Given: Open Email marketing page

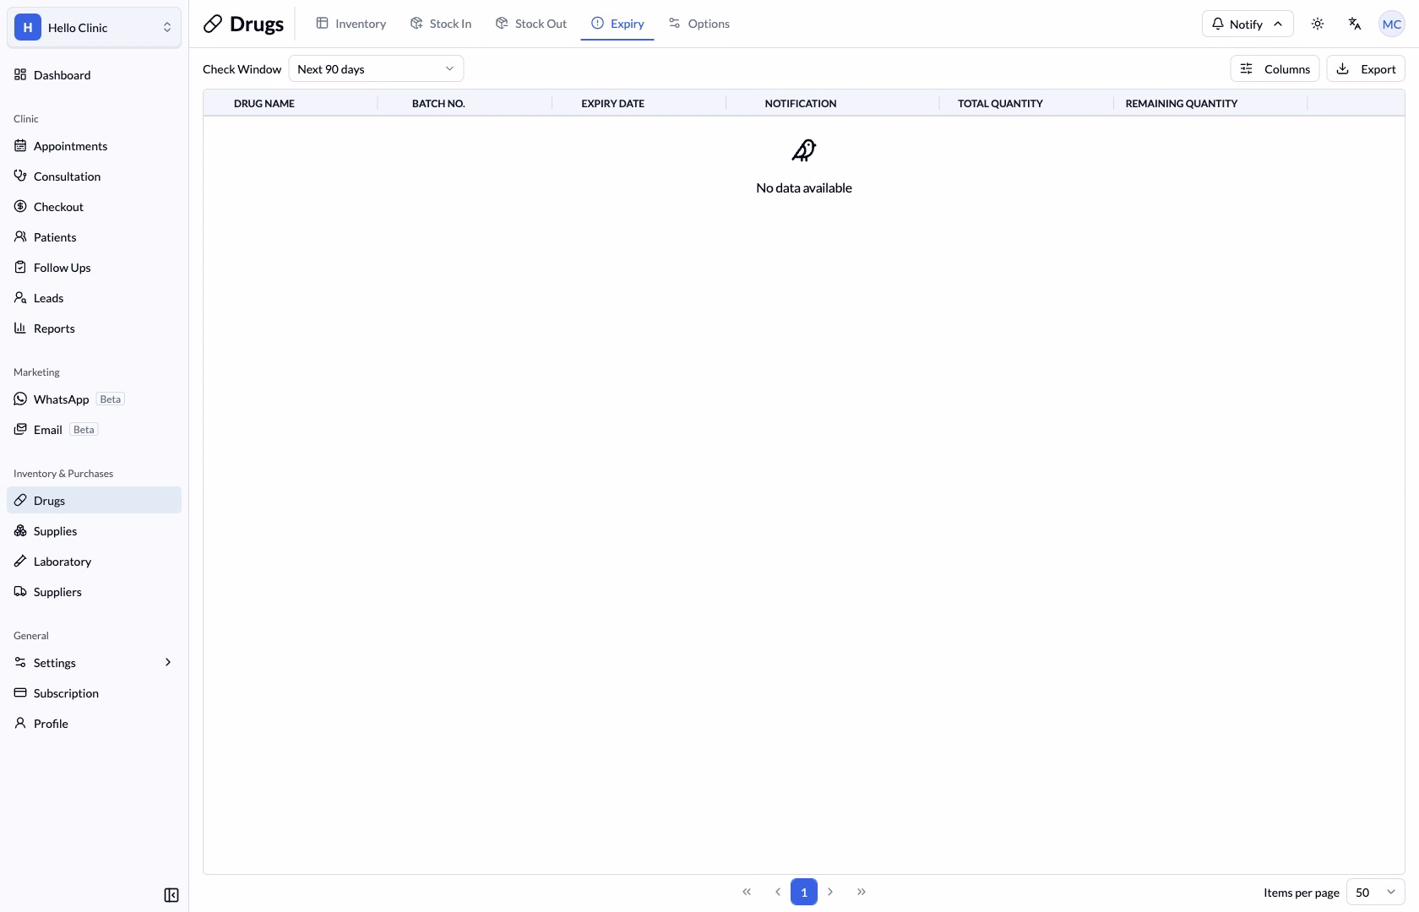Looking at the screenshot, I should coord(94,430).
